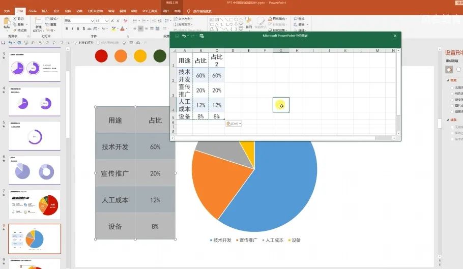The height and width of the screenshot is (269, 463).
Task: Select cell G4 in the spreadsheet
Action: tap(281, 105)
